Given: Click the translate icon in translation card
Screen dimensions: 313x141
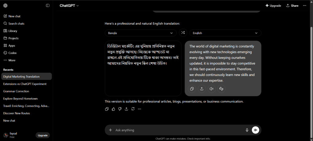Looking at the screenshot, I should (x=221, y=89).
